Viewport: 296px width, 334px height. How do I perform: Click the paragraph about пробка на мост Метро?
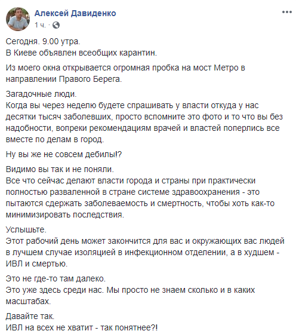[125, 73]
